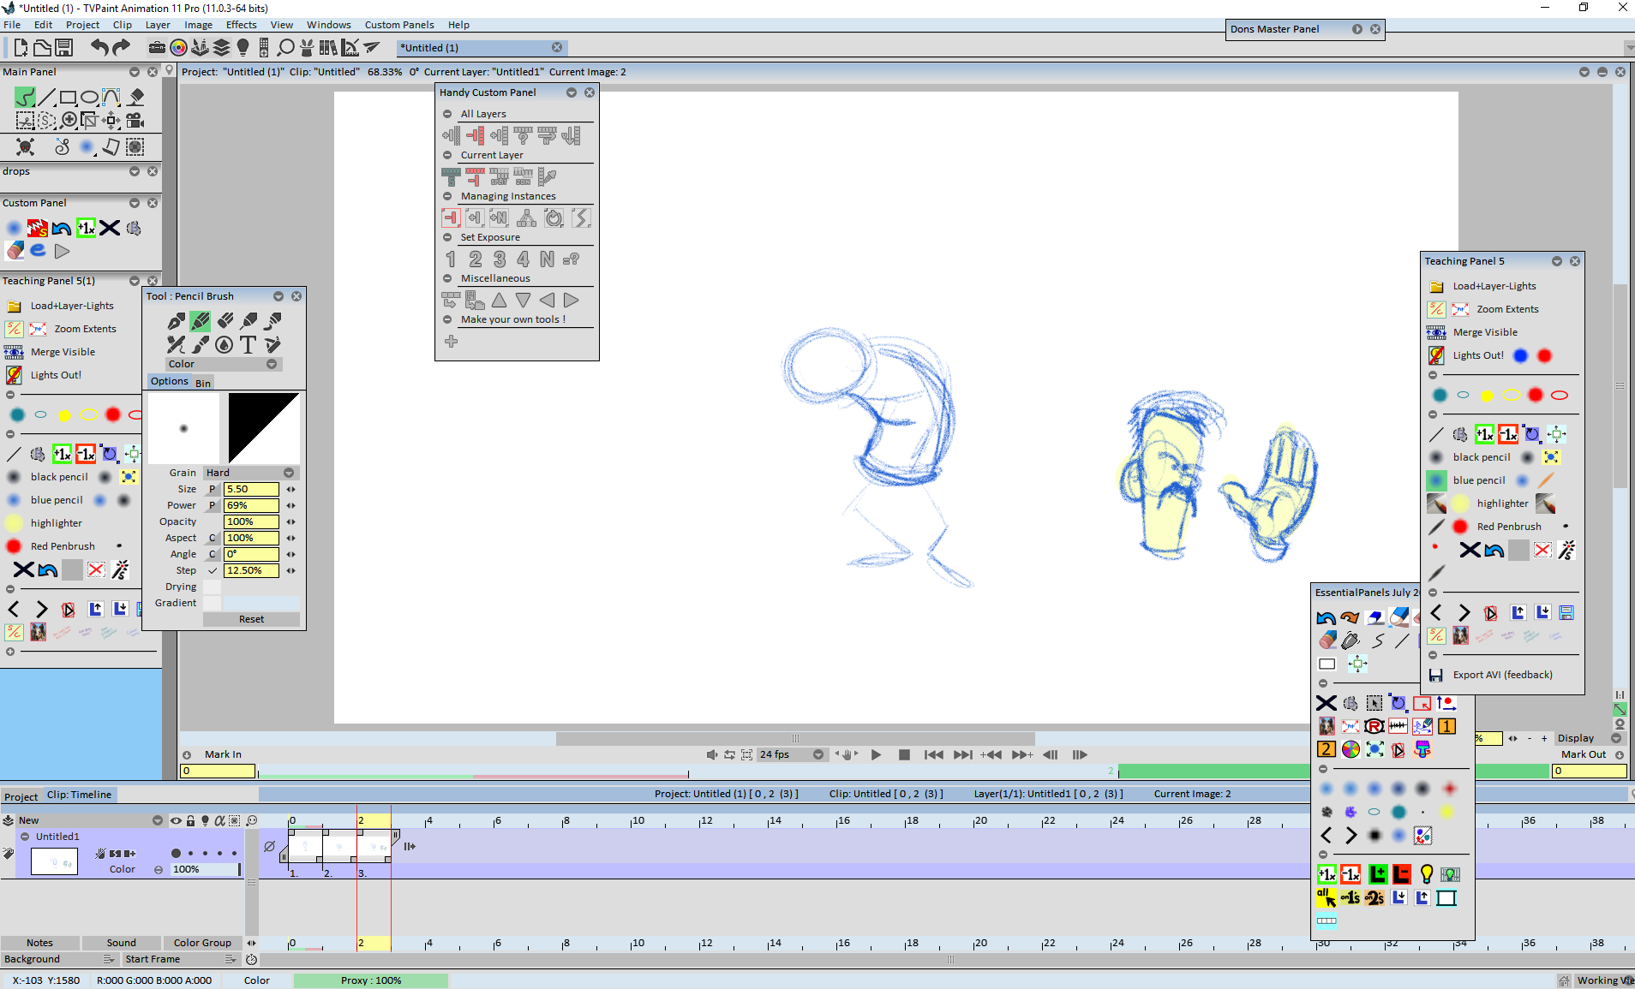Choose the zoom magnifier tool in Main Panel
This screenshot has height=989, width=1635.
click(69, 120)
